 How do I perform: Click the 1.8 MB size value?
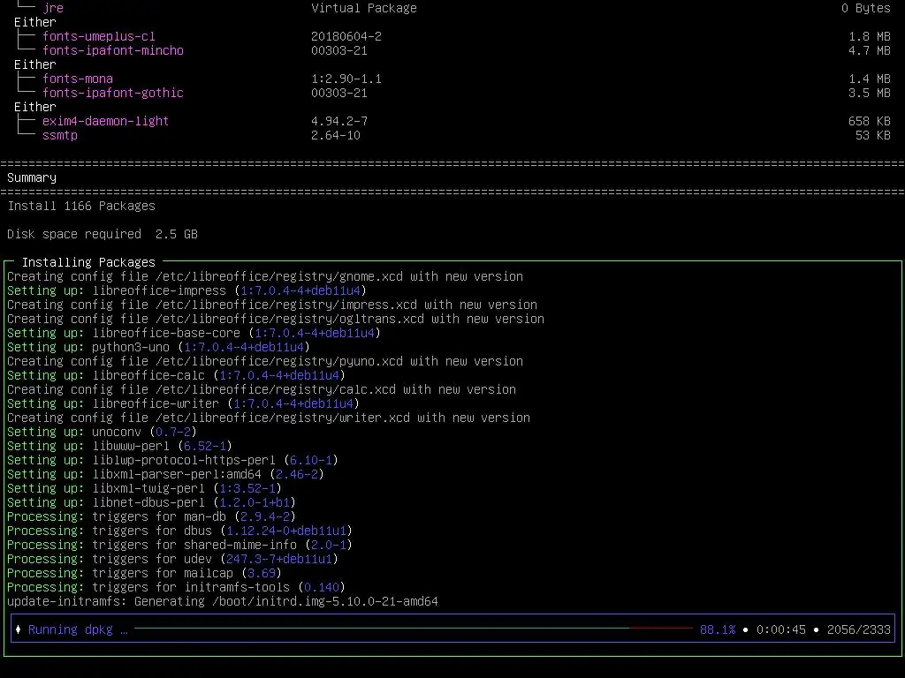tap(870, 36)
